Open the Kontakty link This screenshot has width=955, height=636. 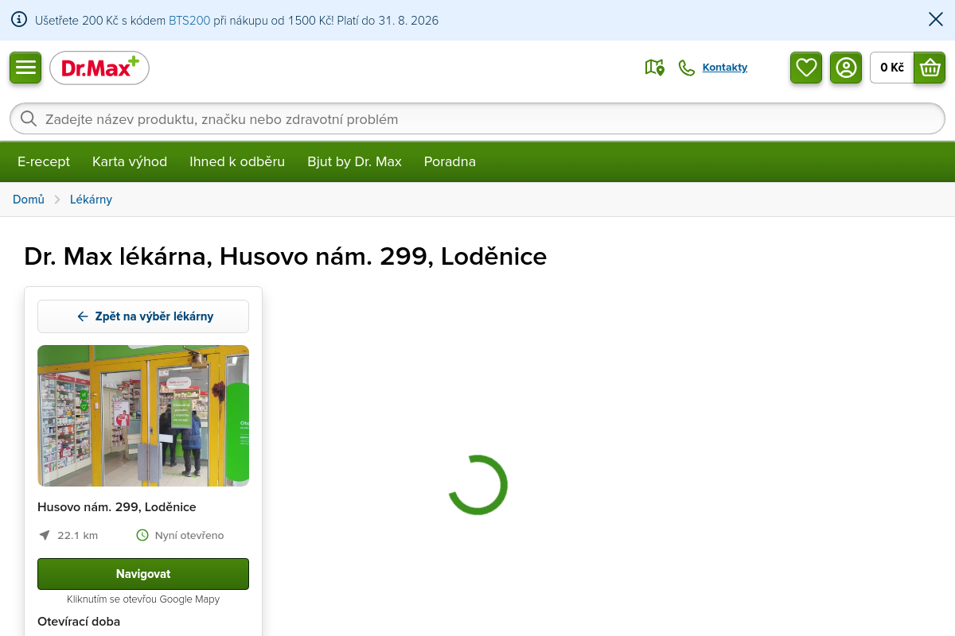725,68
